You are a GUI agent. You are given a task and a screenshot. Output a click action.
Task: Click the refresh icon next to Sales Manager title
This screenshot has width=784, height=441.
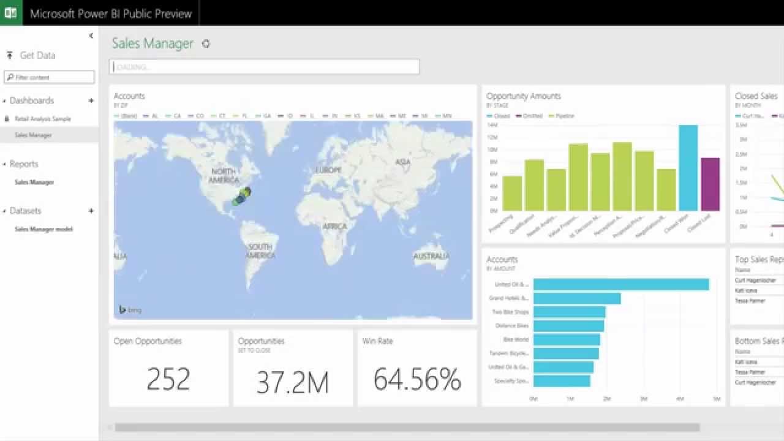click(x=206, y=43)
